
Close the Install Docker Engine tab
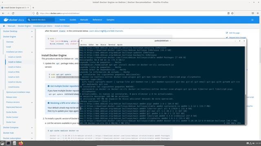click(28, 8)
